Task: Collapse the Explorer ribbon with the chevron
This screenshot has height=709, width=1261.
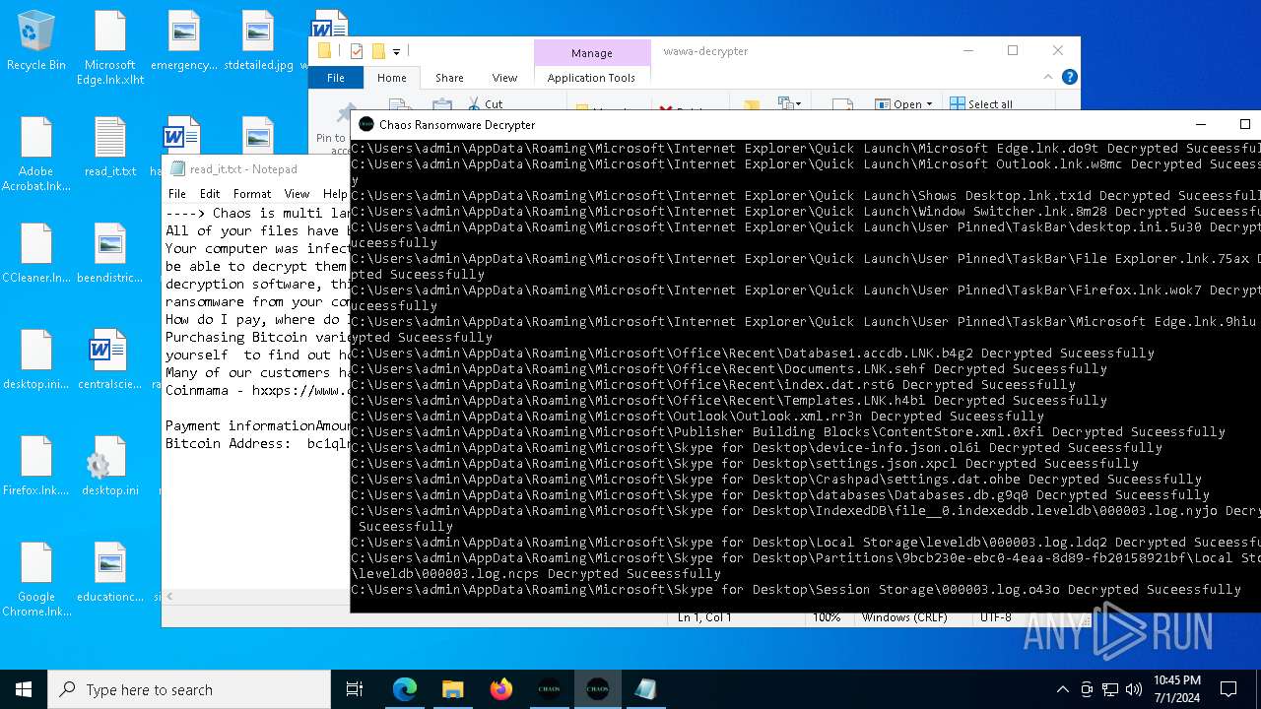Action: coord(1048,77)
